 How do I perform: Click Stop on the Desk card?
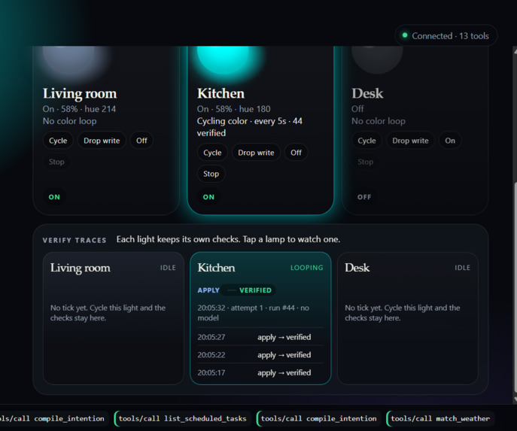pyautogui.click(x=365, y=162)
